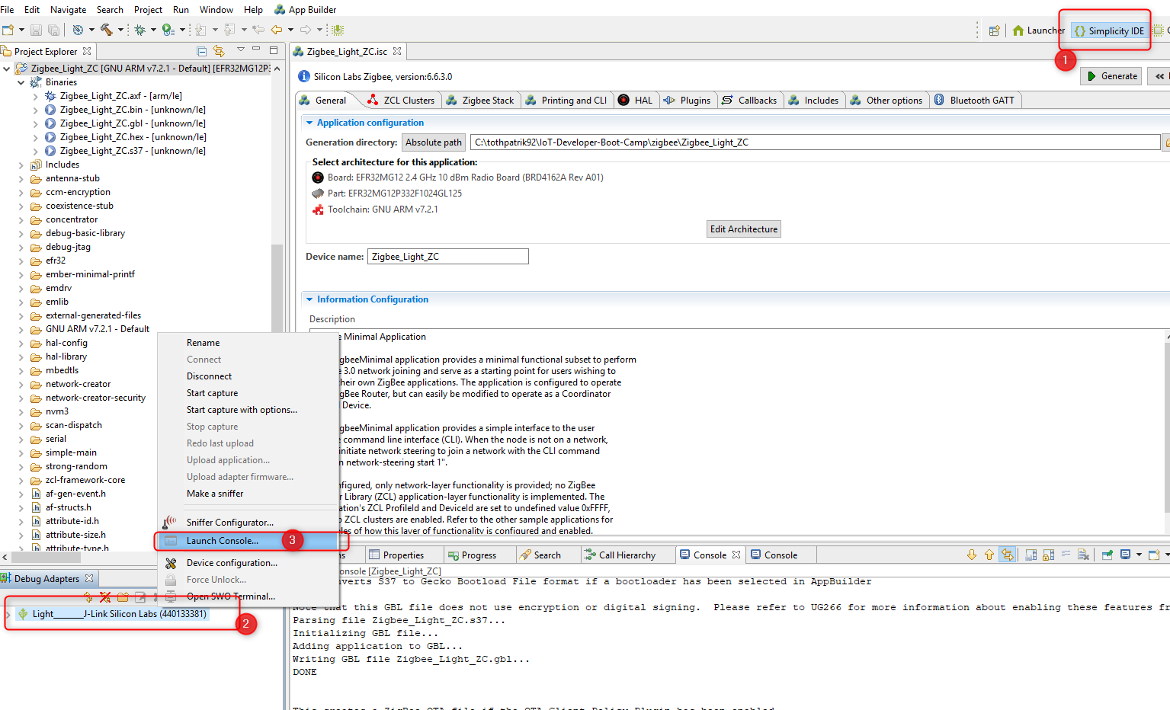
Task: Click the Build hammer toolbar icon
Action: [x=107, y=30]
